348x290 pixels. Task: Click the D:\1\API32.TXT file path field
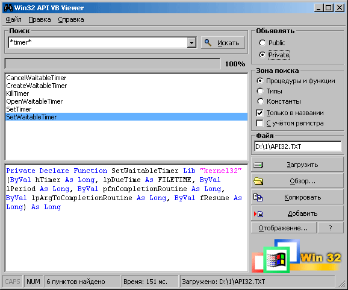(297, 147)
